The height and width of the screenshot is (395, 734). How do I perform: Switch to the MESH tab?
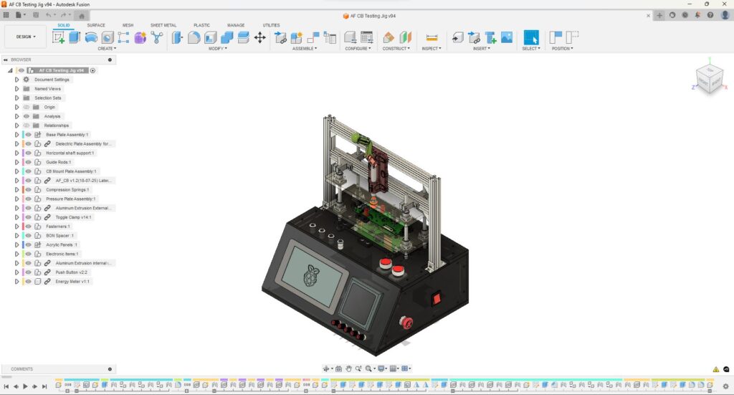coord(128,25)
